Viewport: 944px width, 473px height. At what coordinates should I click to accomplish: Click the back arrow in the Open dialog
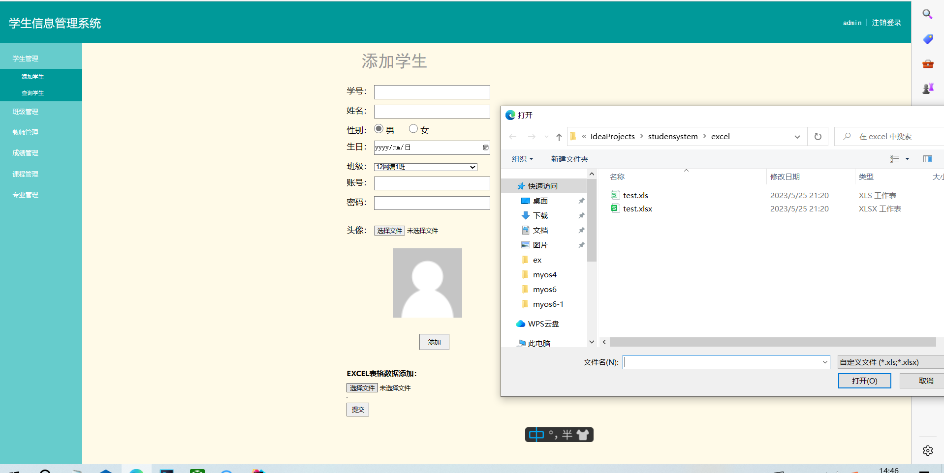tap(513, 137)
